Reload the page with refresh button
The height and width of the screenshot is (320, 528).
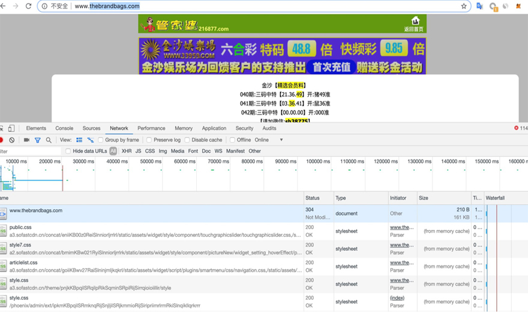point(28,6)
